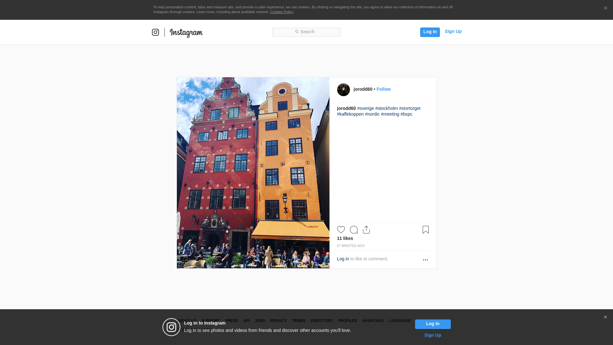Screen dimensions: 613x345
Task: Open TERMS footer link
Action: click(299, 321)
